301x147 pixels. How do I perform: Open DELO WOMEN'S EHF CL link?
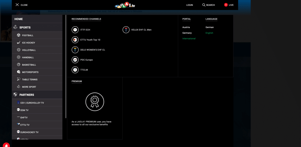point(93,50)
